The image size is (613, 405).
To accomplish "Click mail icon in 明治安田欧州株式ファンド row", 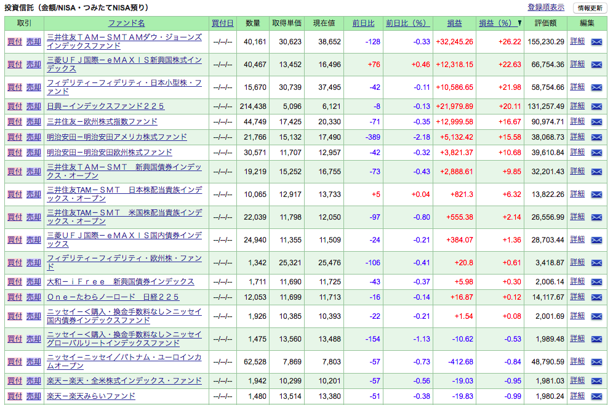I will [596, 153].
